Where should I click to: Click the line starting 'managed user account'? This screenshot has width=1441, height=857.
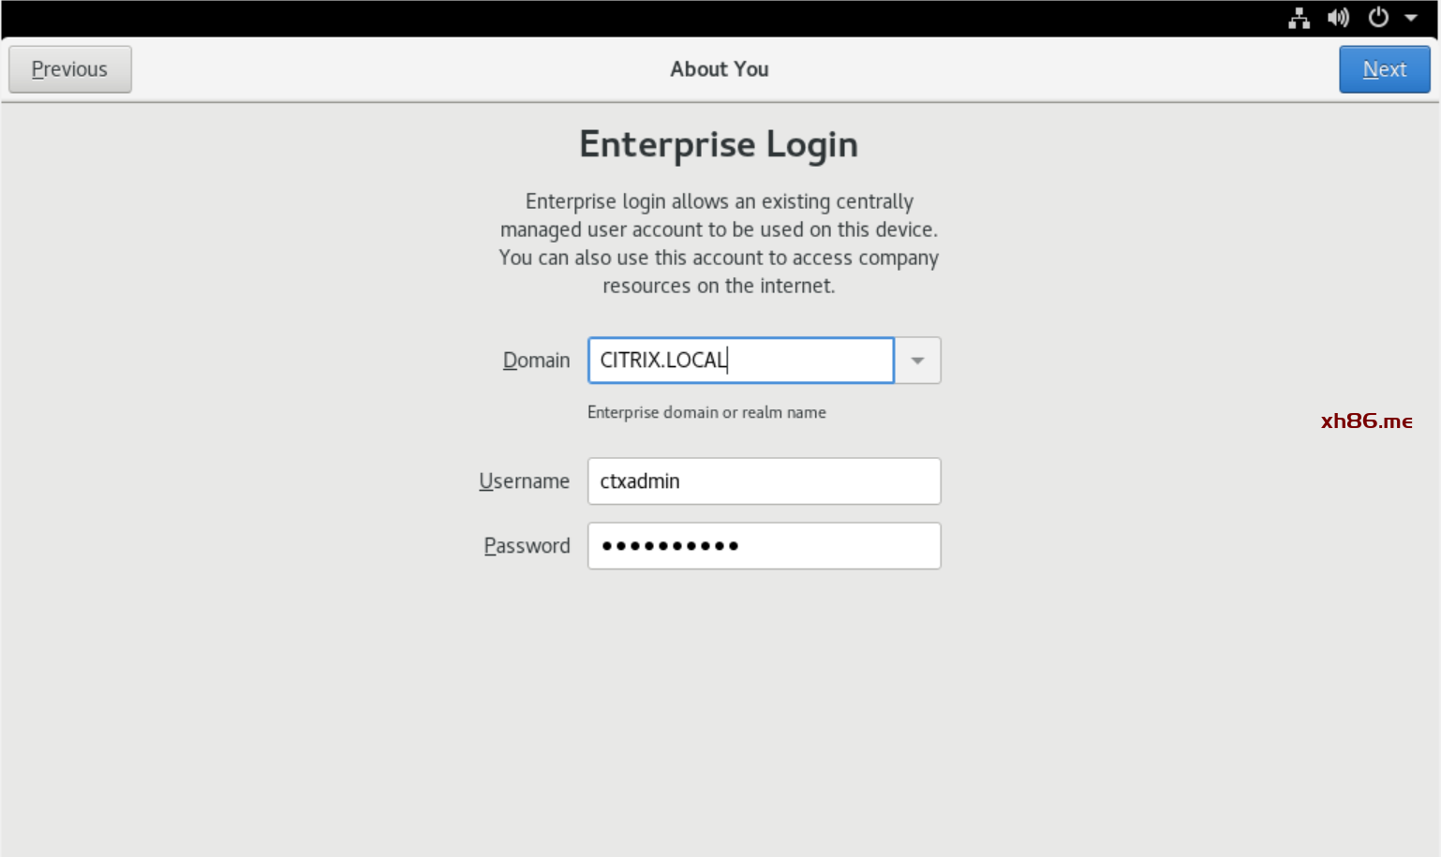coord(719,229)
